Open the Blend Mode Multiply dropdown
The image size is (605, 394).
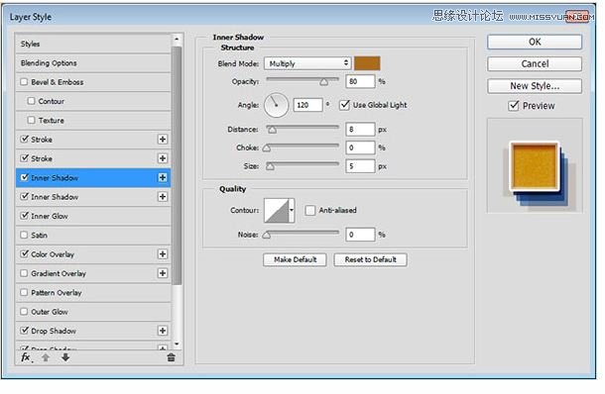pos(307,63)
